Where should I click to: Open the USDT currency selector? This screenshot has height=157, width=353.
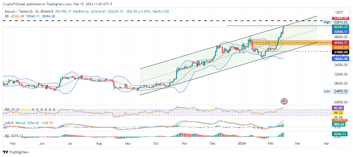(339, 12)
